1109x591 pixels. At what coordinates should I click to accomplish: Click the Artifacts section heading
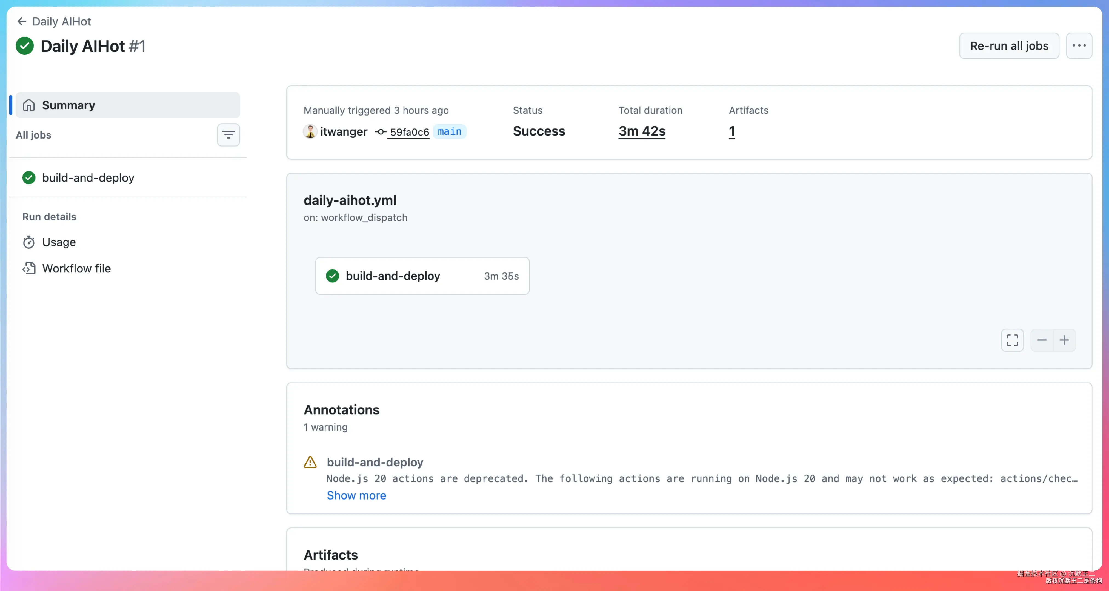pyautogui.click(x=331, y=555)
